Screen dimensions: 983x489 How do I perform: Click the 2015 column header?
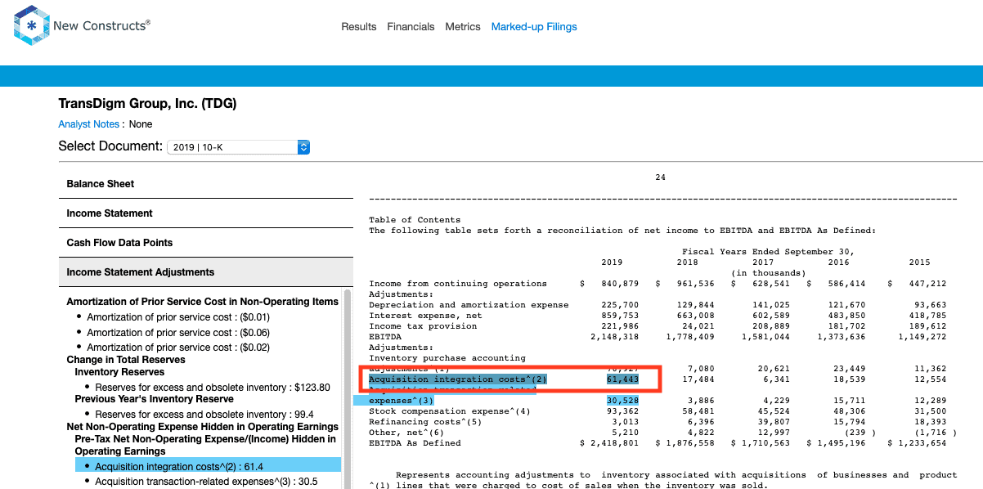919,262
